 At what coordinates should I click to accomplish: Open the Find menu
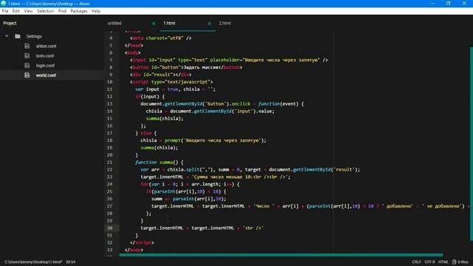tap(62, 11)
